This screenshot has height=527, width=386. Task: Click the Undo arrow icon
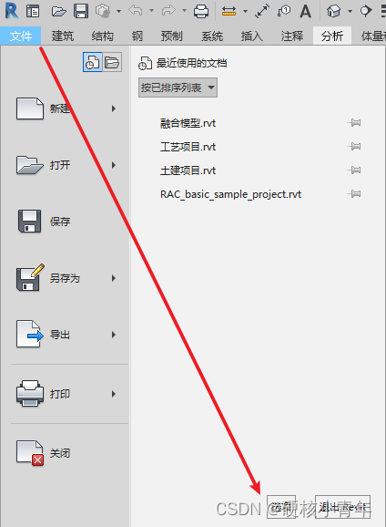click(x=136, y=11)
